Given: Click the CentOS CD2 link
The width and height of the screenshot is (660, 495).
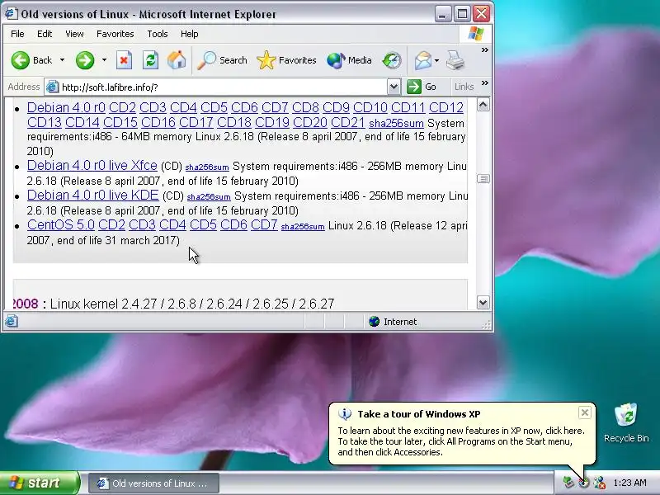Looking at the screenshot, I should click(x=111, y=224).
